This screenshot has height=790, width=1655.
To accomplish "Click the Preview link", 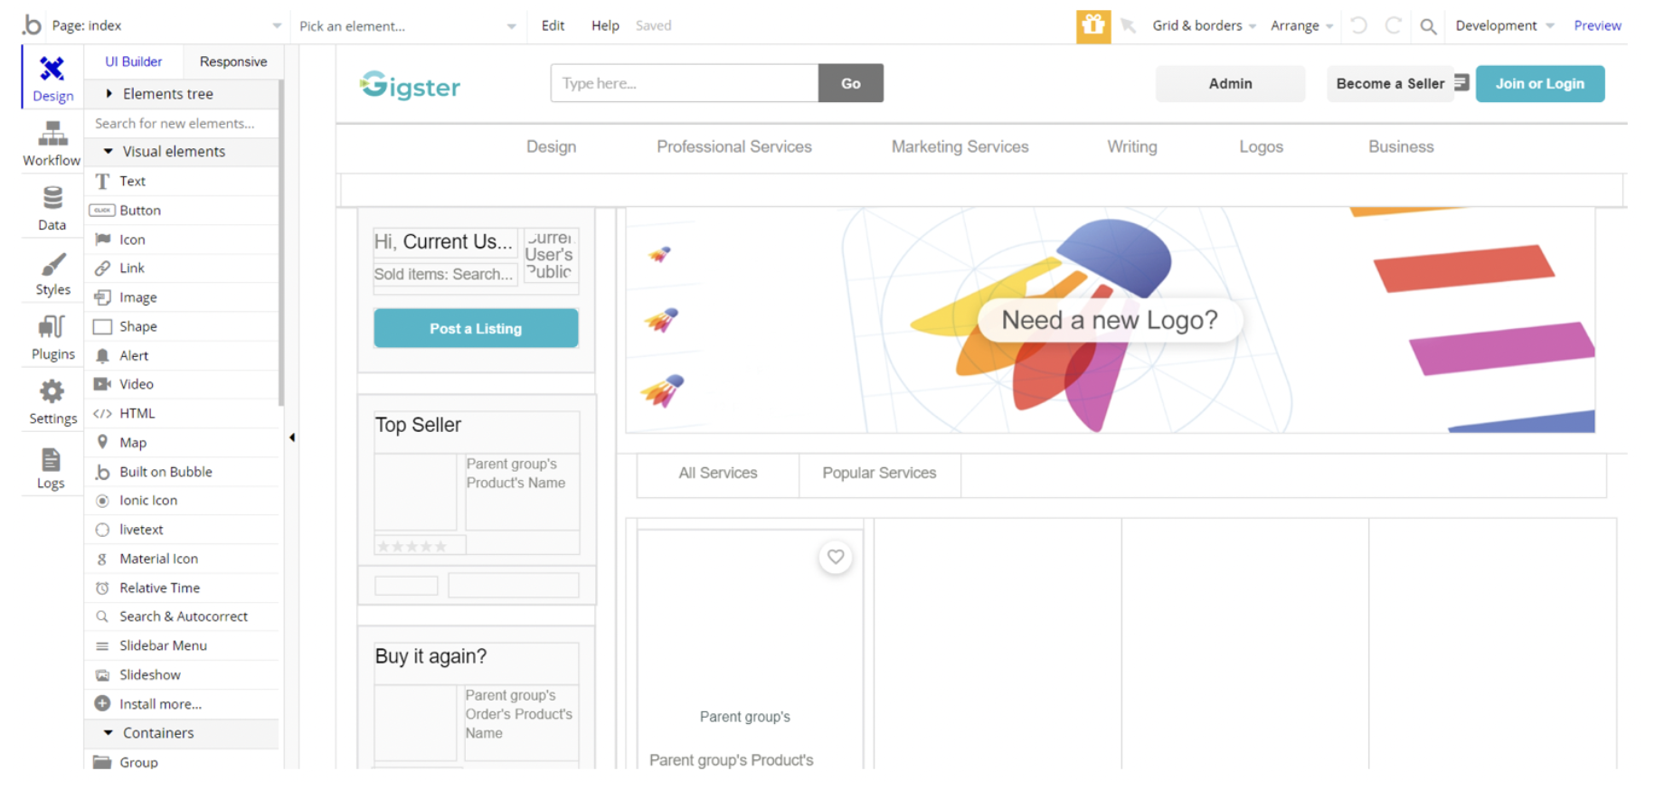I will pyautogui.click(x=1597, y=25).
